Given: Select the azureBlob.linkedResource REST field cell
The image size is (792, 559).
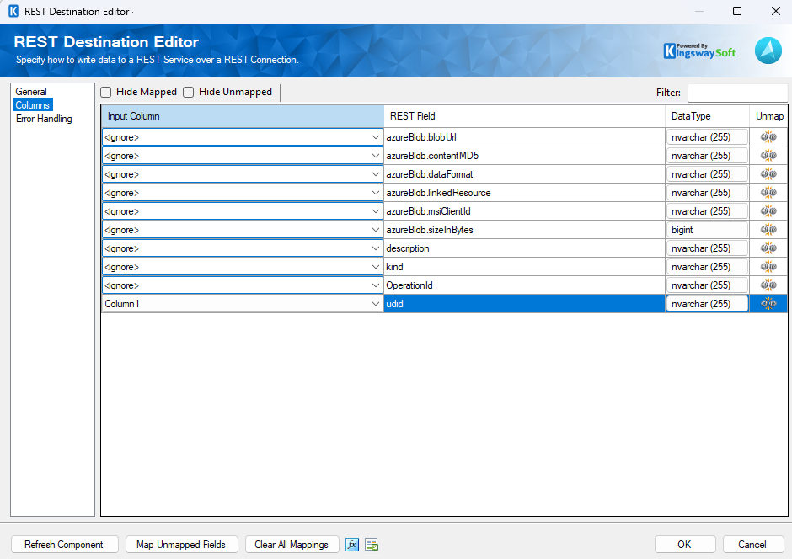Looking at the screenshot, I should point(524,193).
